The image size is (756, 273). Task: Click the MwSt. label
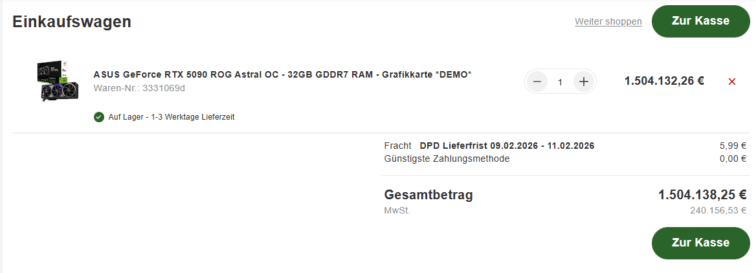point(397,210)
